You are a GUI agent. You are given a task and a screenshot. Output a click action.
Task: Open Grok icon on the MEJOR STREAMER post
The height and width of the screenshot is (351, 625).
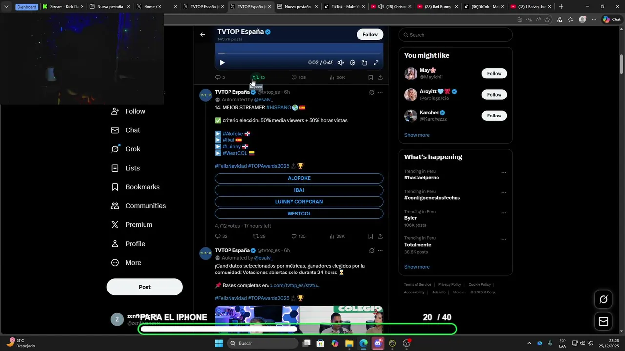coord(372,92)
